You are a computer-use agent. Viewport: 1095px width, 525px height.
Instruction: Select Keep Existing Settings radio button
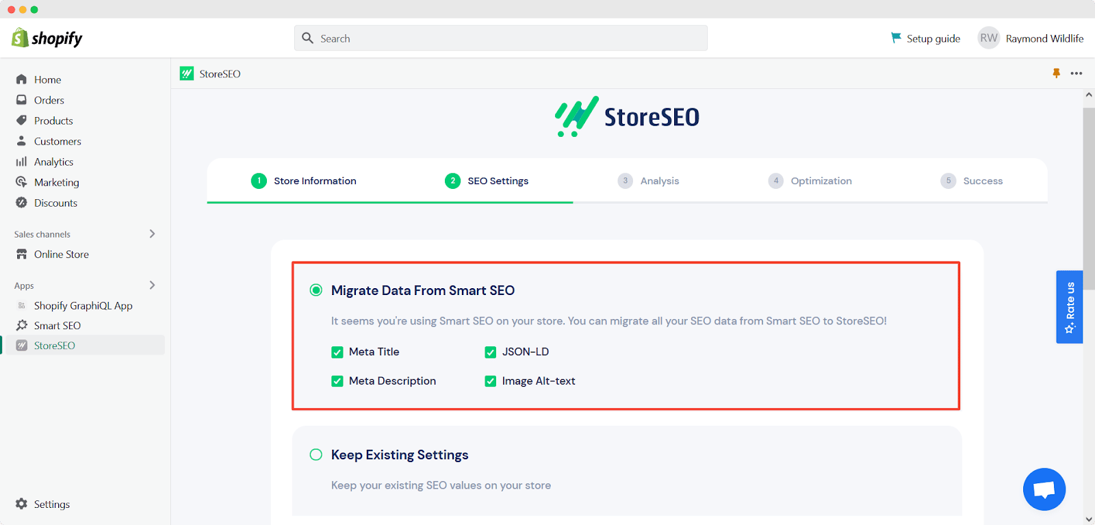click(315, 454)
